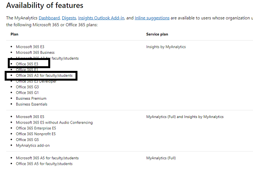Click the highlighted Office 365 E3 entry
Screen dimensions: 253x171
[27, 64]
